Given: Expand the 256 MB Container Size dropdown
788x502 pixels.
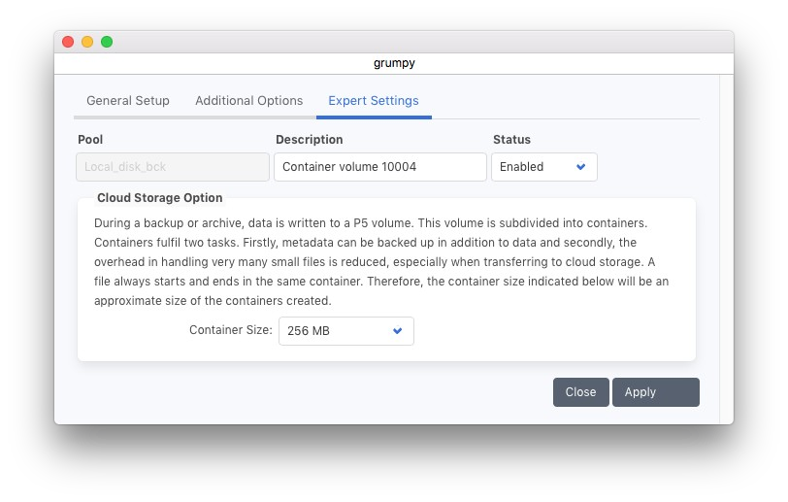Looking at the screenshot, I should click(345, 331).
